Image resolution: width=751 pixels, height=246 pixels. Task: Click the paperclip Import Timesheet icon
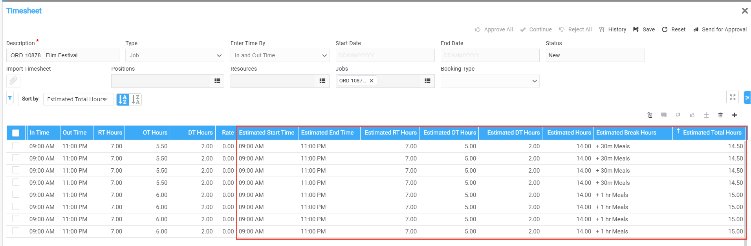(13, 81)
